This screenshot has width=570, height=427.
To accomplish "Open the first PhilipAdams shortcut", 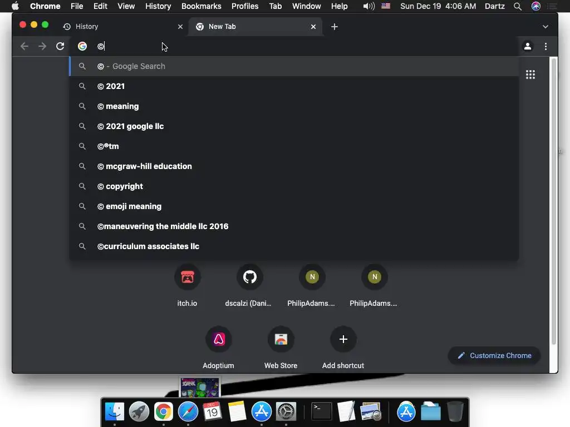I will 312,285.
